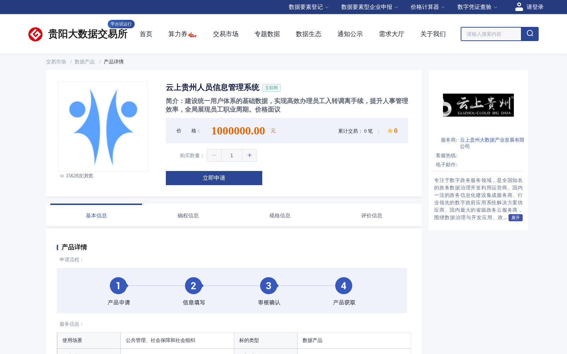Open 关于我们 navigation item
The image size is (567, 354).
(x=433, y=34)
